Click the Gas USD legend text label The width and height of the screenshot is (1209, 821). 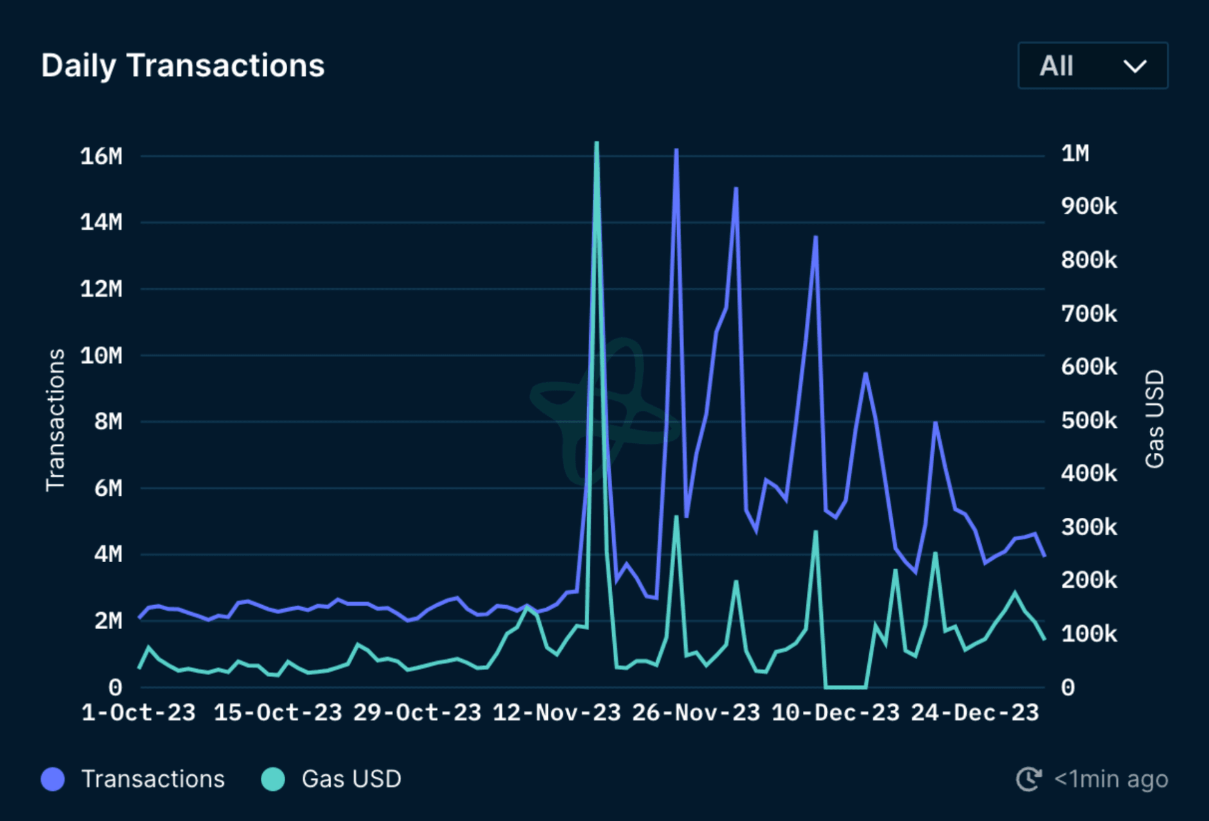pyautogui.click(x=351, y=779)
